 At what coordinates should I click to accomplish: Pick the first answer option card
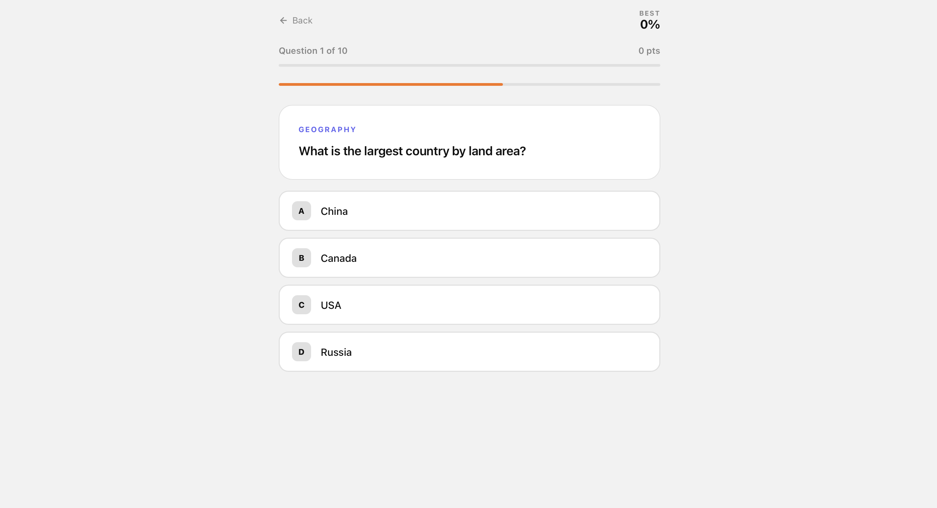469,211
